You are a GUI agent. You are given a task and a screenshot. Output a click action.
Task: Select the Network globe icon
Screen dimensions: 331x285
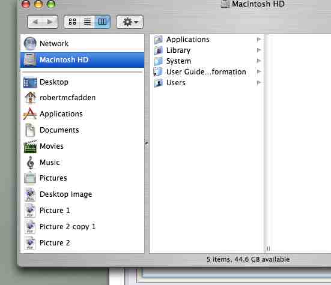point(30,43)
